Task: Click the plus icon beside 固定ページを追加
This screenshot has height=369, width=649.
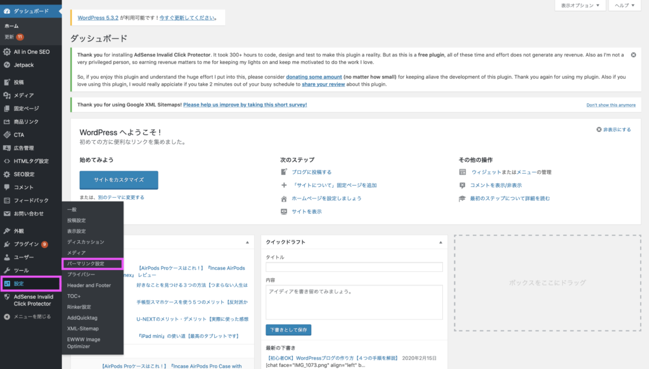Action: (x=284, y=185)
